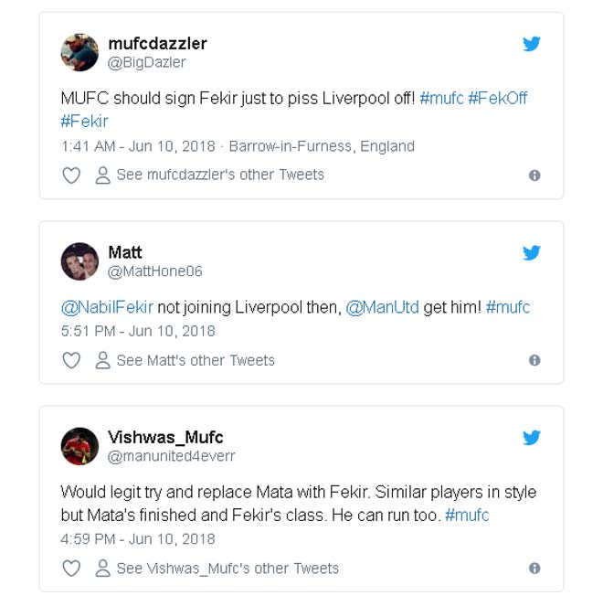Visit the @ManUtd mention link

tap(382, 307)
